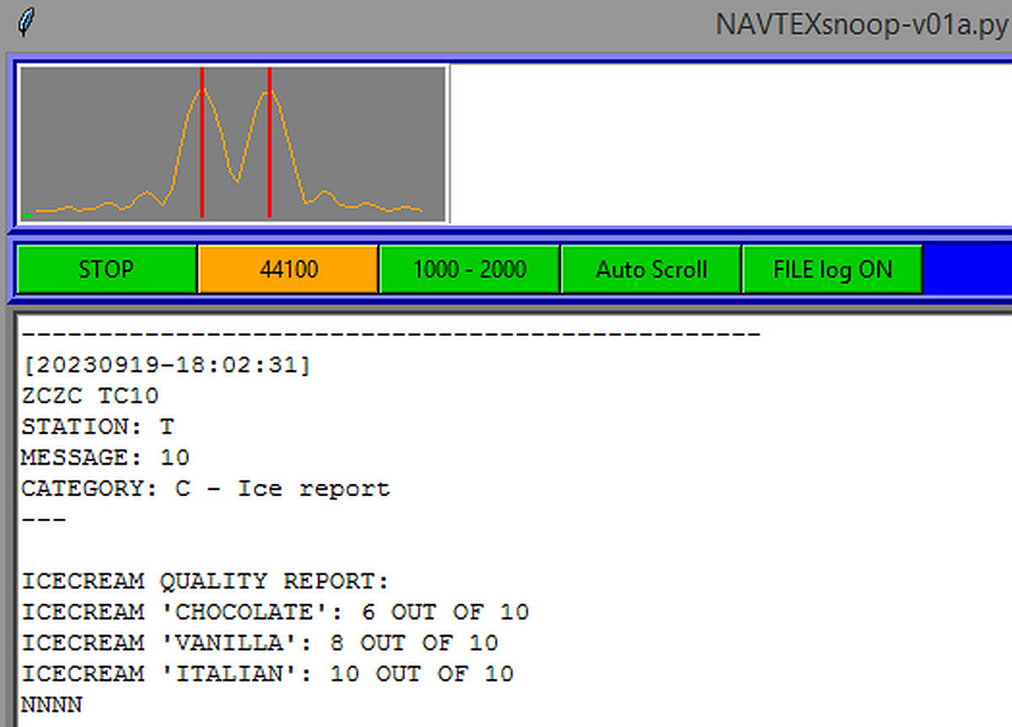Click the 'MESSAGE: 10' line
Viewport: 1012px width, 727px height.
105,458
